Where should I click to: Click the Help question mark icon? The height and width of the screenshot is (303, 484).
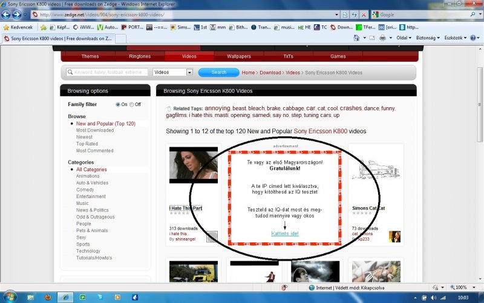point(473,38)
